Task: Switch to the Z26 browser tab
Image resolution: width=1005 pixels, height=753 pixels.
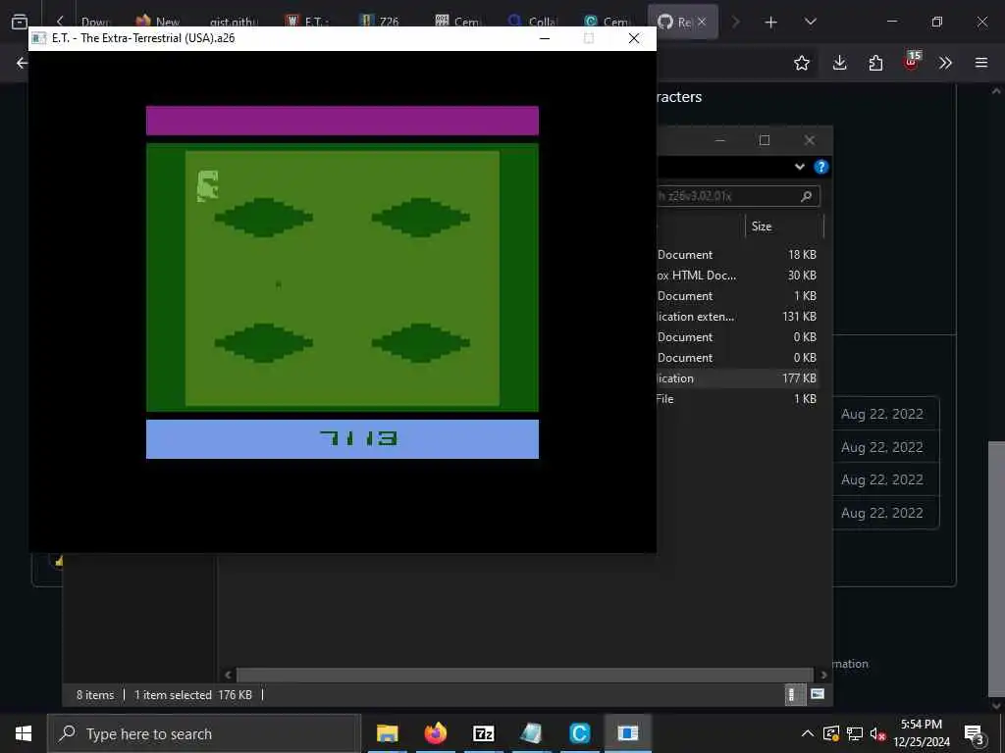Action: coord(380,22)
